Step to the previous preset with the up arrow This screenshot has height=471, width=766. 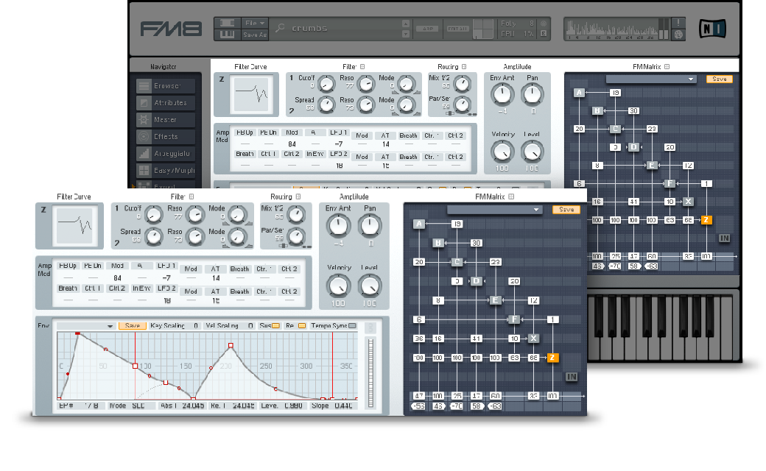click(406, 24)
